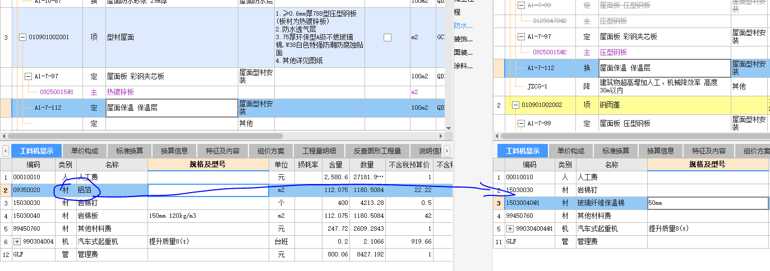Open 单价构成 tab in right window
Screen dimensions: 770x271
(571, 151)
